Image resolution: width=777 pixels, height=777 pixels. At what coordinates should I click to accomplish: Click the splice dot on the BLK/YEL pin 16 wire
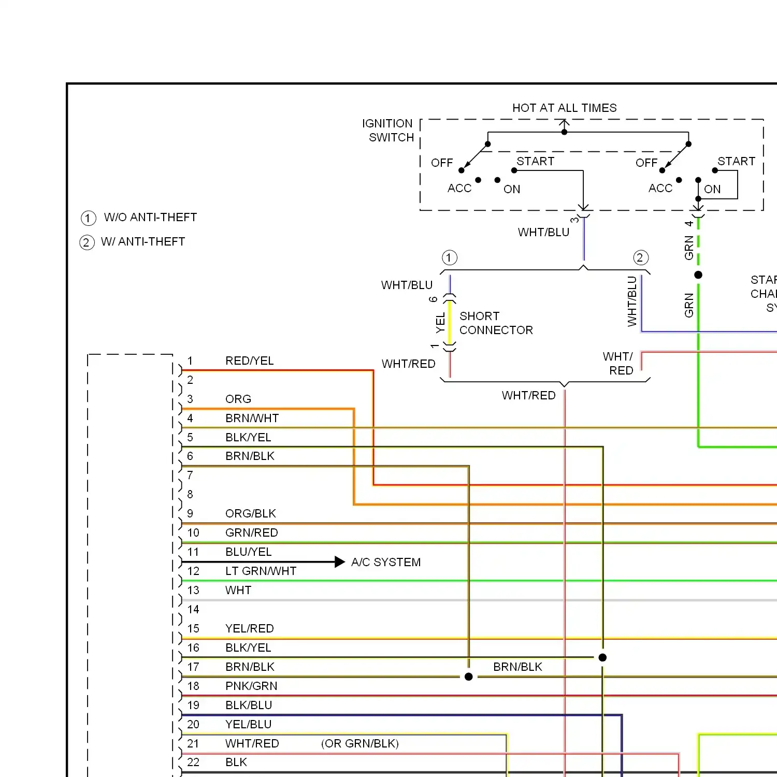(x=602, y=657)
